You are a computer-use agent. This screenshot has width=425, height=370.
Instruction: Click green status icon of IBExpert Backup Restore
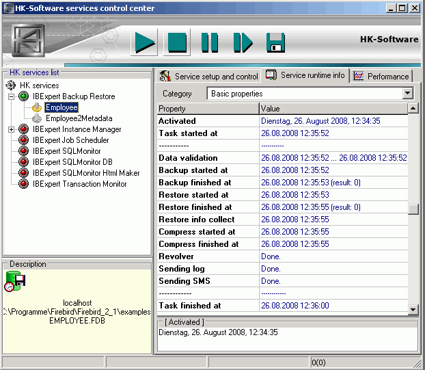[x=24, y=96]
